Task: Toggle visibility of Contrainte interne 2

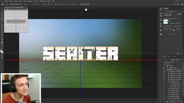Action: tap(164, 83)
